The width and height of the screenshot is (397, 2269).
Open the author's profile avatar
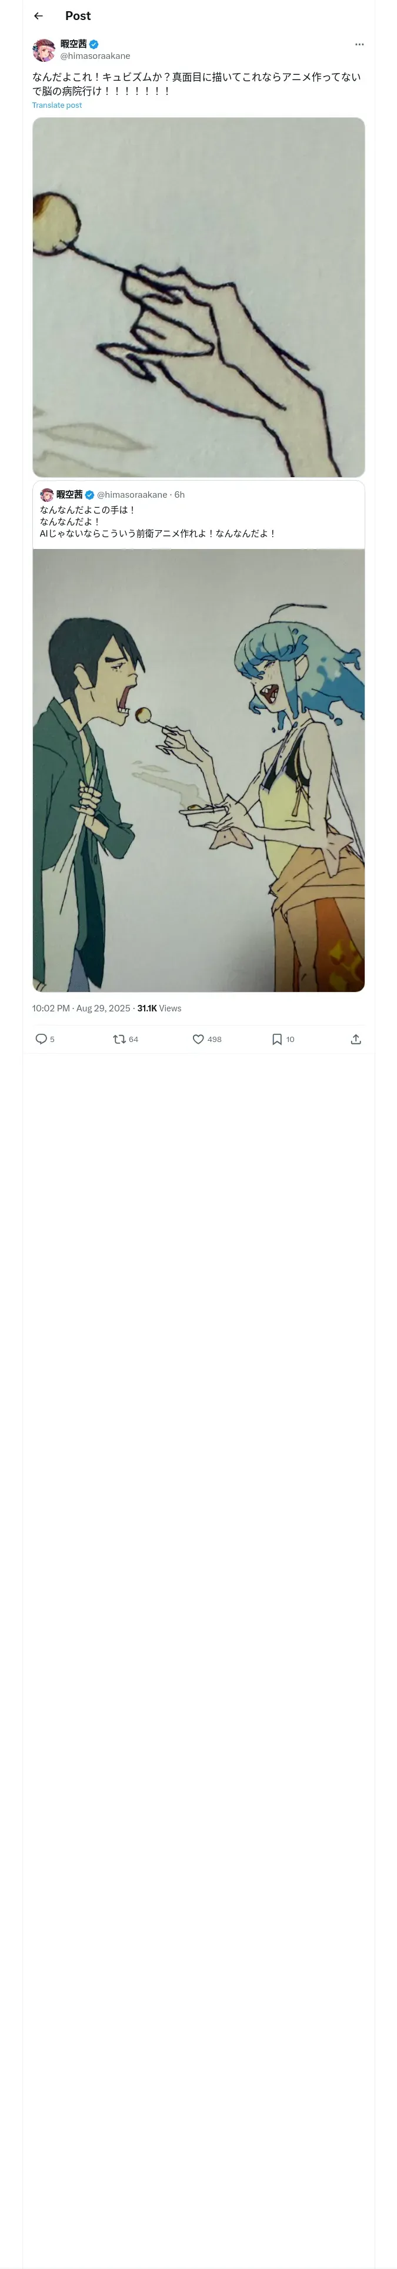point(44,50)
